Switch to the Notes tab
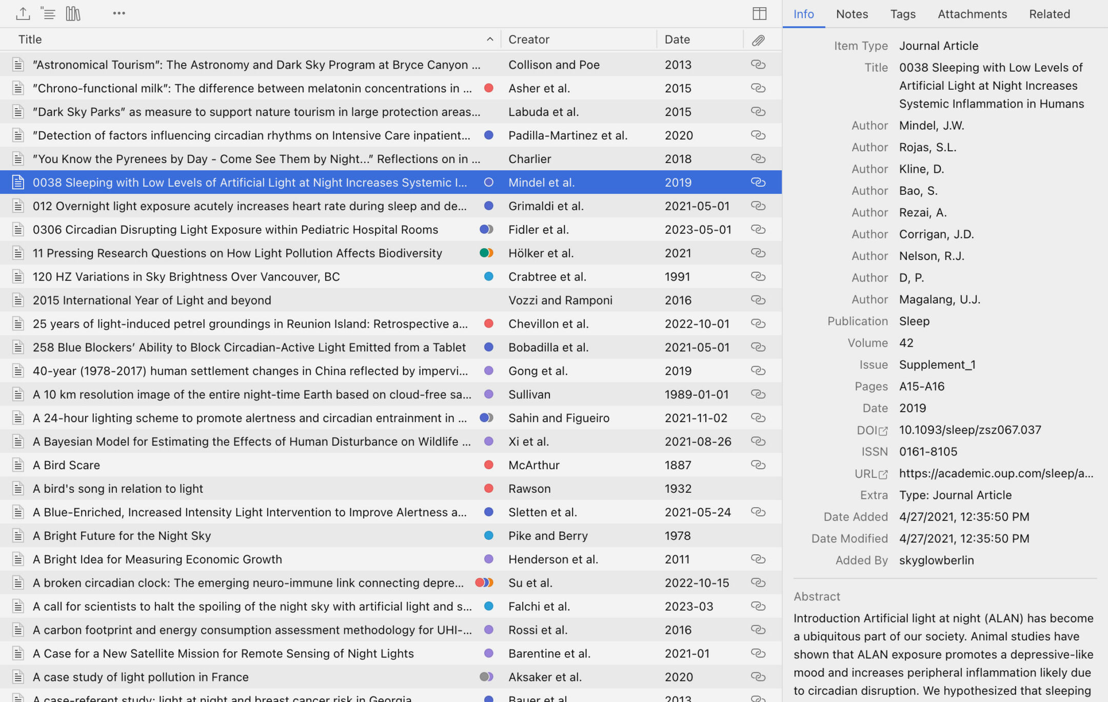This screenshot has width=1108, height=702. (x=852, y=14)
